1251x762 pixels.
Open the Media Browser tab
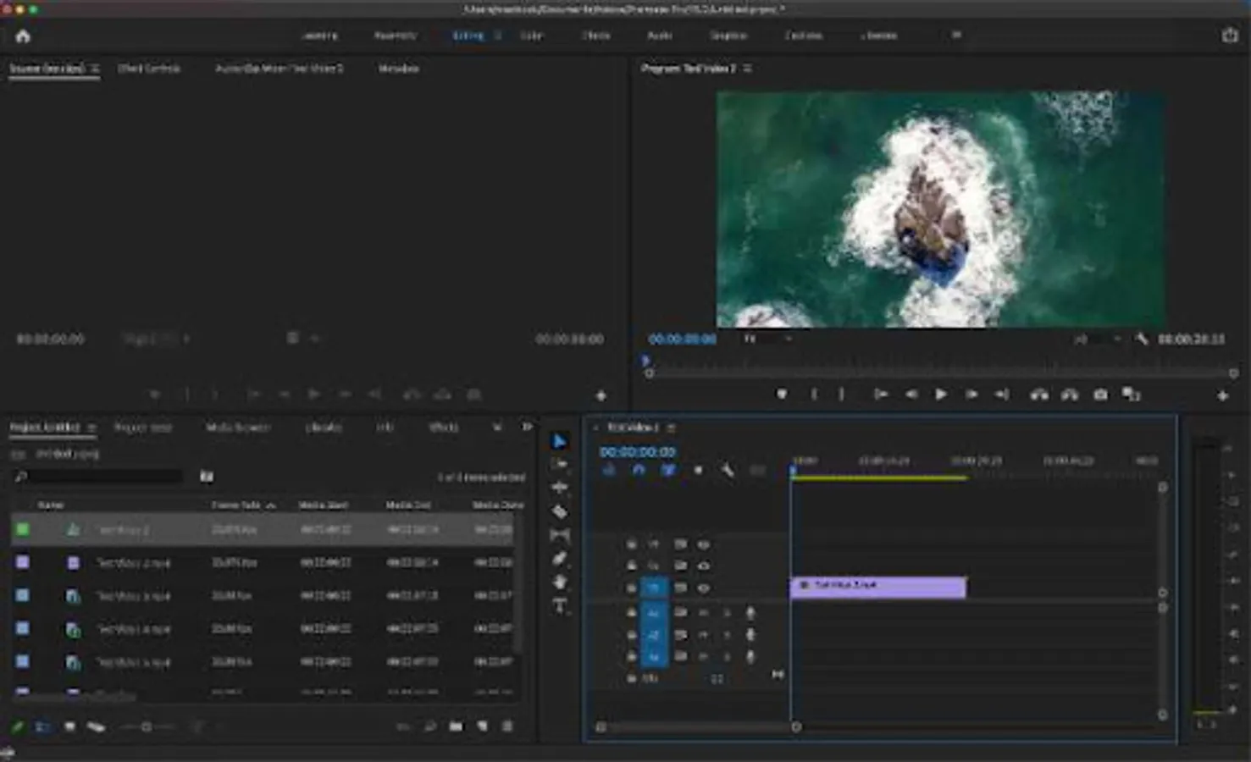(238, 428)
